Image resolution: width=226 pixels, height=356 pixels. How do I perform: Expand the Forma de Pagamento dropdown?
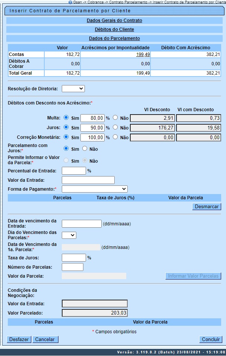coord(95,189)
